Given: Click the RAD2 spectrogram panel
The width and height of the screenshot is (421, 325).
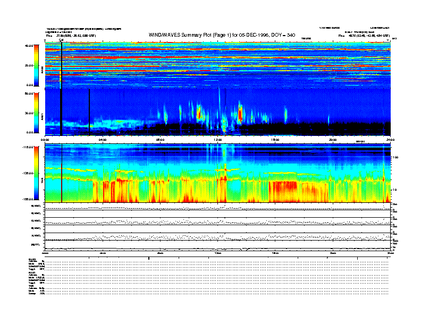Looking at the screenshot, I should click(x=218, y=65).
